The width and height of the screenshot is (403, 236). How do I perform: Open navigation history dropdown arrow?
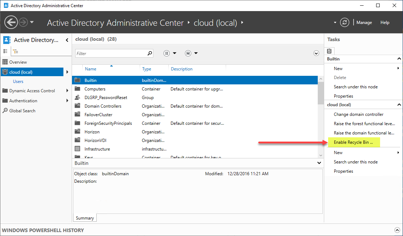32,22
